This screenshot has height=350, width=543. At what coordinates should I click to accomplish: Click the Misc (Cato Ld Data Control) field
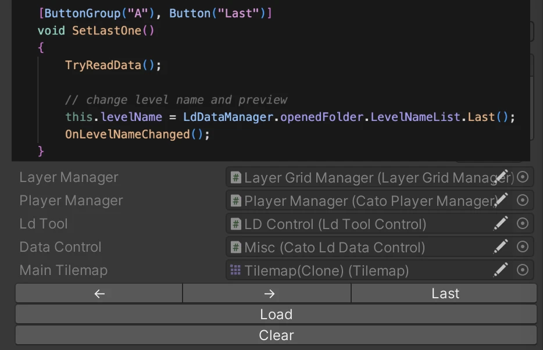click(349, 247)
